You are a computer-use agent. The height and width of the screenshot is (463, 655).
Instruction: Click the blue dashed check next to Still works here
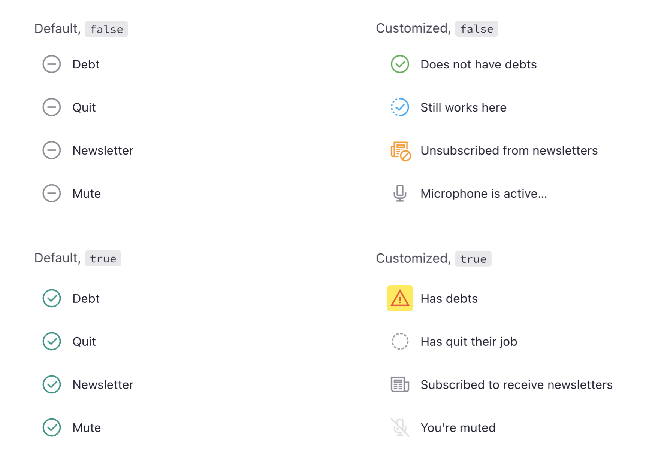[x=400, y=107]
